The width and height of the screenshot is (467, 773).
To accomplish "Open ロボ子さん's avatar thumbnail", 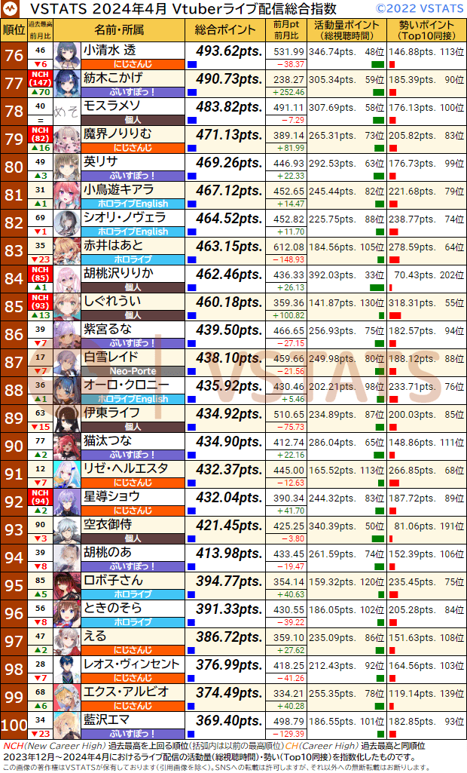I will click(67, 586).
